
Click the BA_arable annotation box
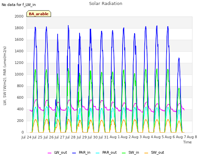pos(39,14)
